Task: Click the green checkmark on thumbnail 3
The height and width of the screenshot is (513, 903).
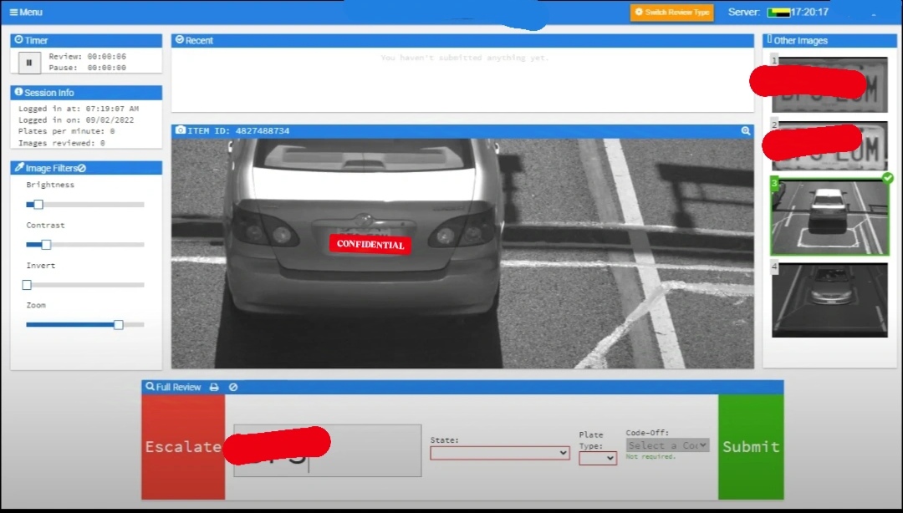Action: (887, 179)
